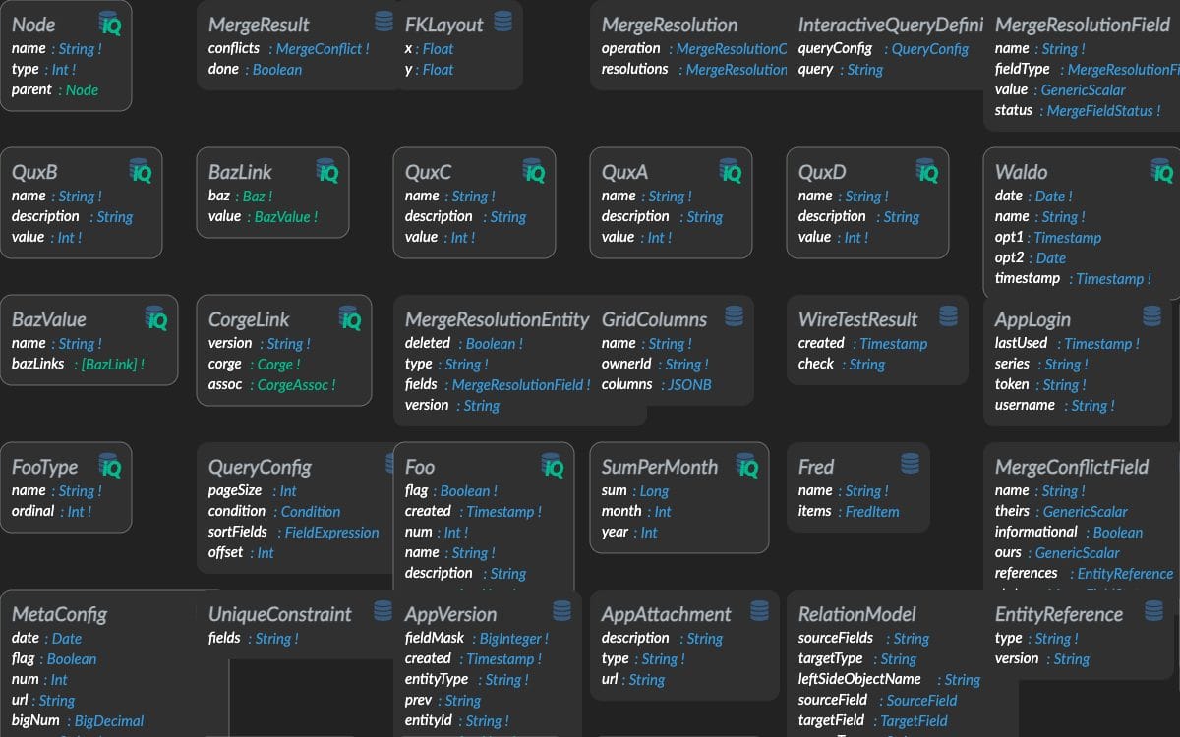Click the IQ icon on the QuxC card
Image resolution: width=1180 pixels, height=737 pixels.
coord(534,172)
